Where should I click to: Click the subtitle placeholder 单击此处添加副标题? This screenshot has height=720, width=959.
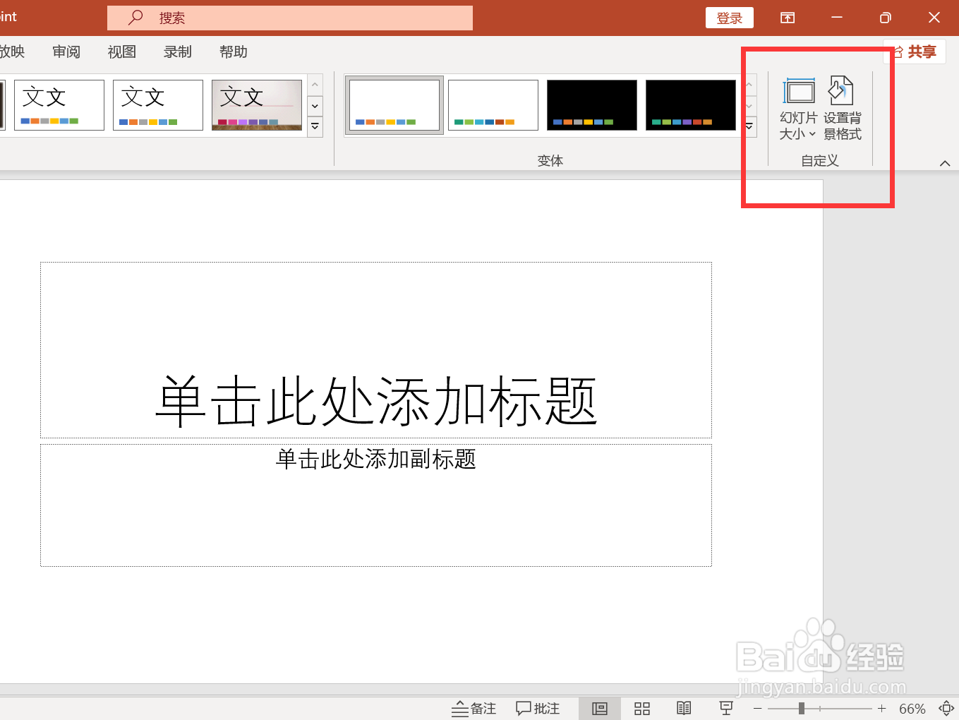[376, 505]
